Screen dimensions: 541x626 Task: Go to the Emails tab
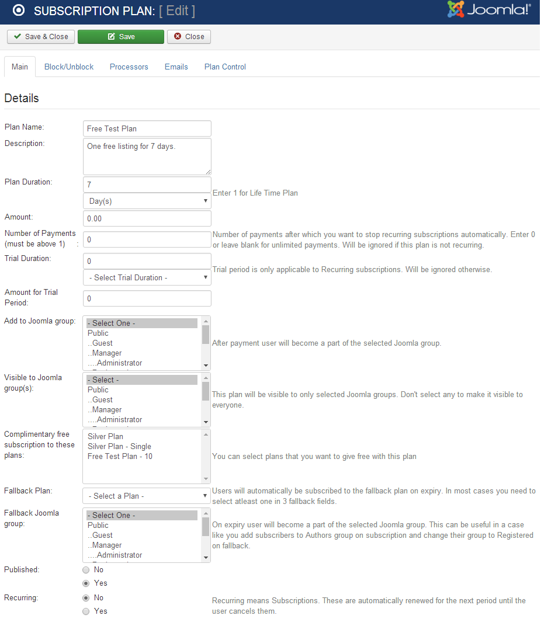tap(176, 67)
